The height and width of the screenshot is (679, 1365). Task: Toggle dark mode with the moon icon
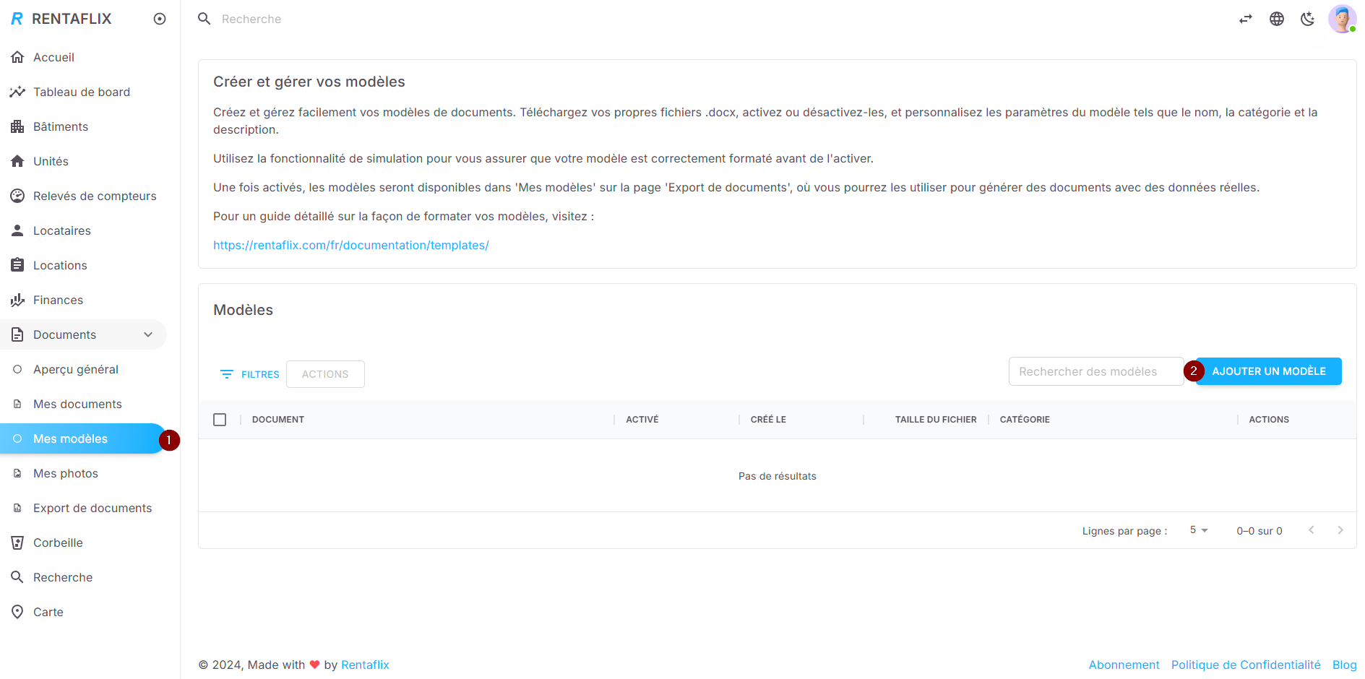(1308, 19)
